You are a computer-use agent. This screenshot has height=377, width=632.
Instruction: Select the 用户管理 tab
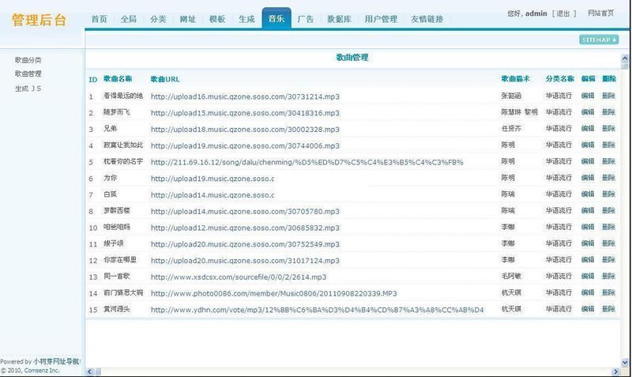coord(381,19)
